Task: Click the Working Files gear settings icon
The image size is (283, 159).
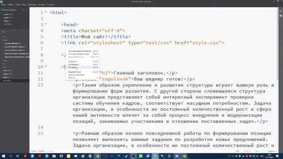Action: (x=23, y=10)
